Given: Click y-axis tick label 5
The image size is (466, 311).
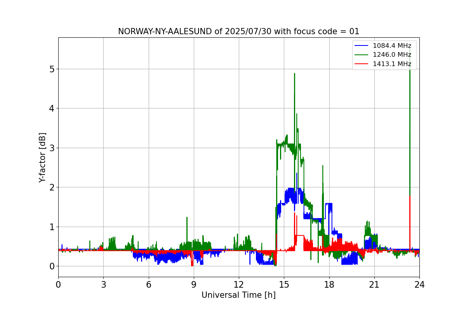Looking at the screenshot, I should click(x=52, y=69).
